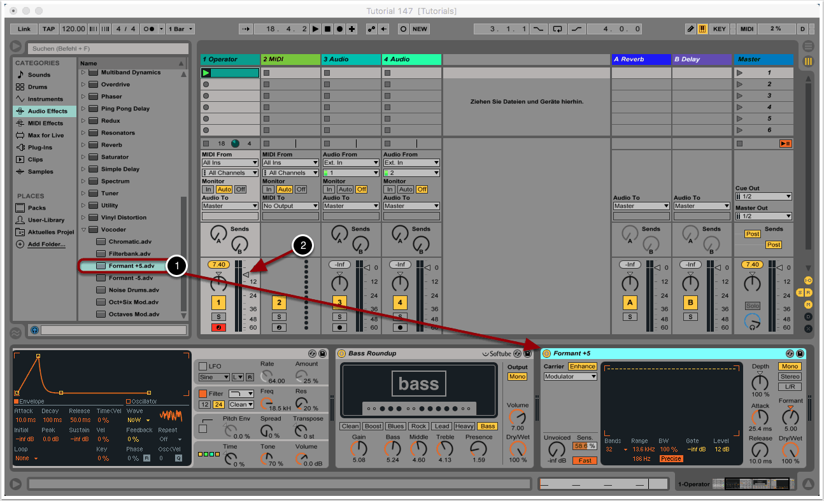Arm the 1 Operator track for recording
Screen dimensions: 824x501
(x=218, y=328)
